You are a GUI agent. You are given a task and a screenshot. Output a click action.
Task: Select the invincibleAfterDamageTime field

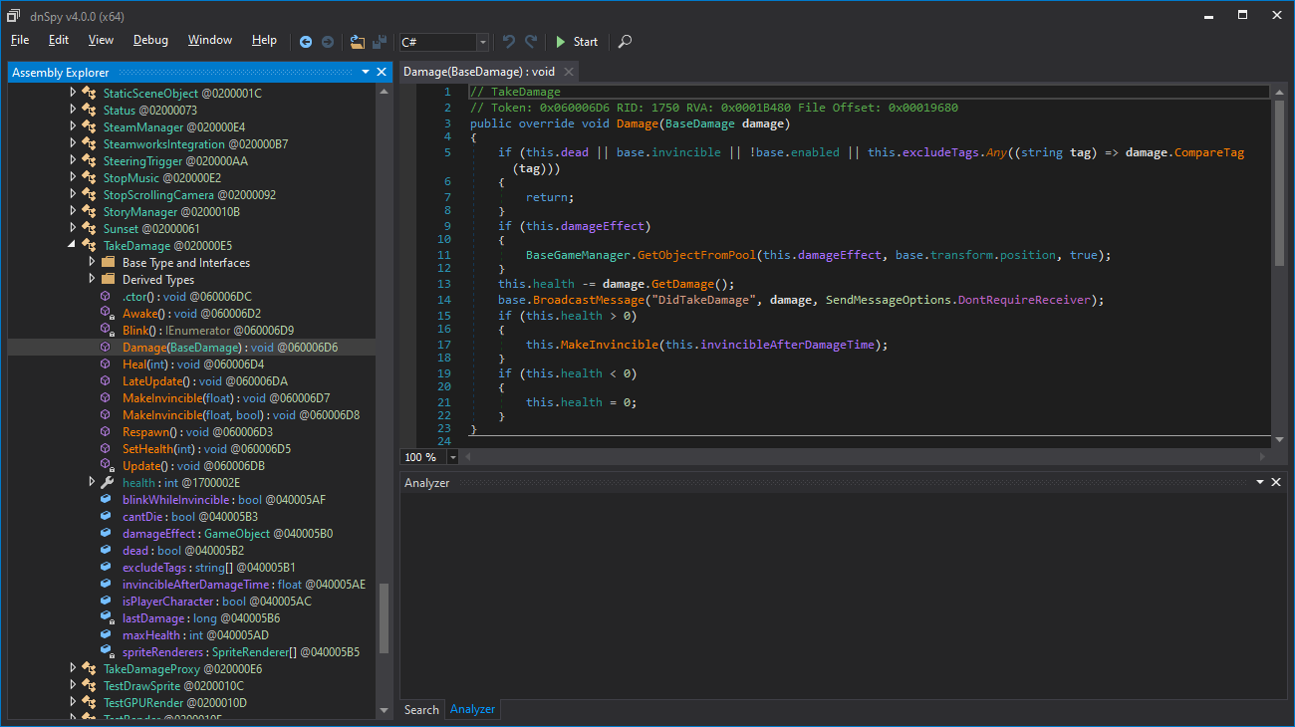pyautogui.click(x=195, y=585)
